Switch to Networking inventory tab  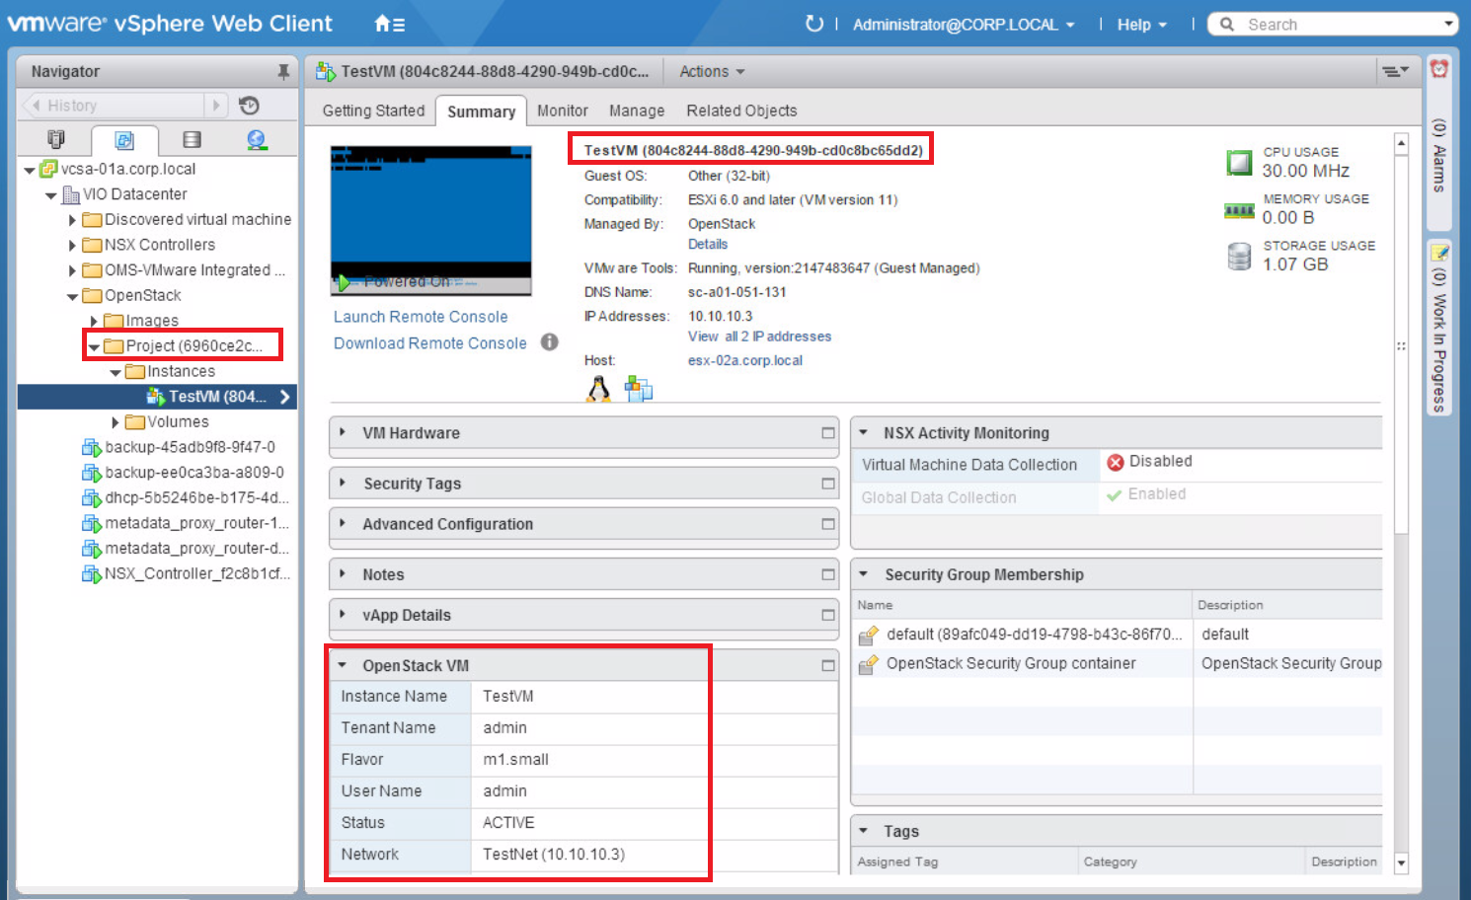[257, 140]
